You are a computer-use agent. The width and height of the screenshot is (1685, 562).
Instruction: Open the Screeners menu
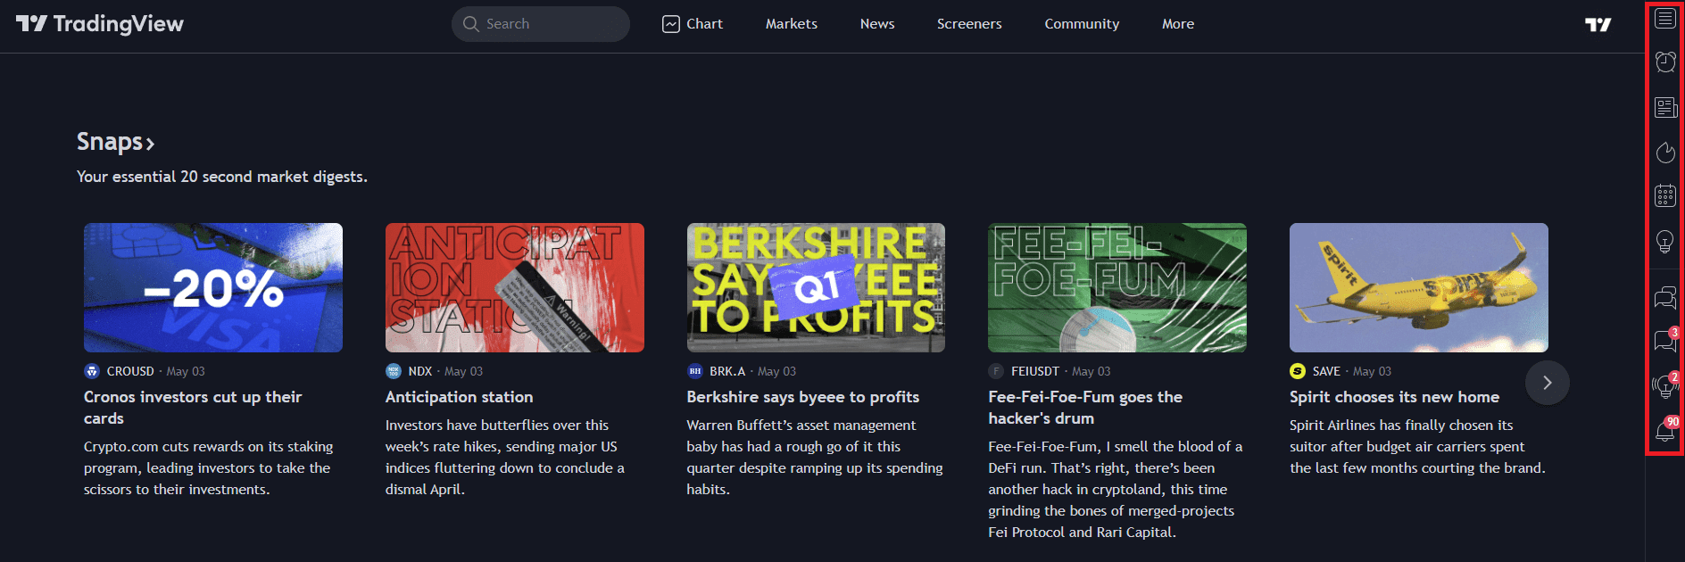(969, 24)
